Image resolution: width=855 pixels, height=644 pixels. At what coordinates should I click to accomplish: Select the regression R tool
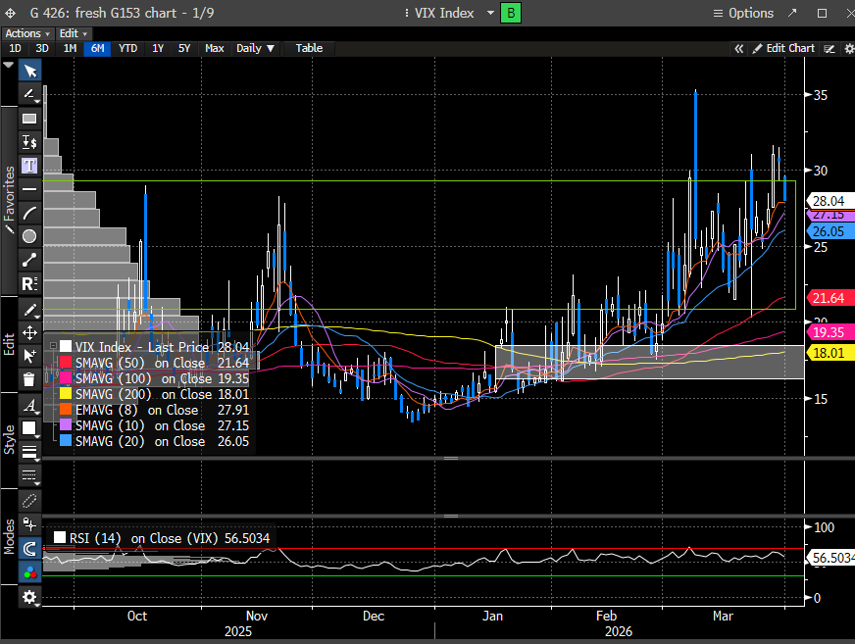click(29, 283)
